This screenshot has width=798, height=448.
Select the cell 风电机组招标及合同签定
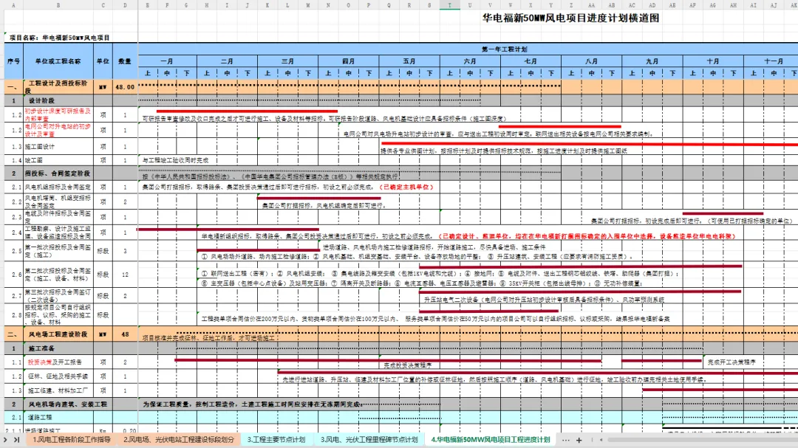click(x=58, y=187)
